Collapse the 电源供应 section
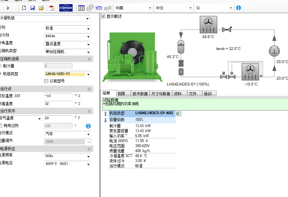Image resolution: width=288 pixels, height=197 pixels. (x=89, y=149)
